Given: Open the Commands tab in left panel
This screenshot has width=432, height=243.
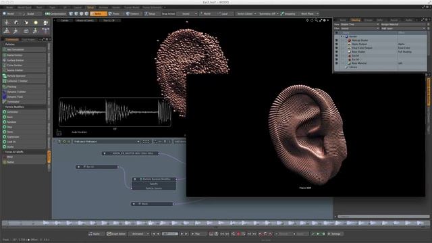Looking at the screenshot, I should click(11, 39).
